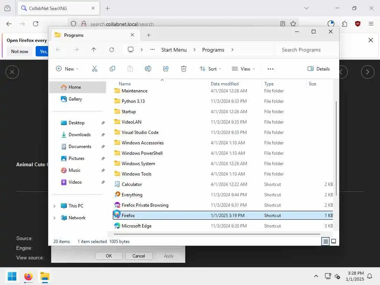380x285 pixels.
Task: Bookmark this page with the star icon
Action: (x=293, y=24)
